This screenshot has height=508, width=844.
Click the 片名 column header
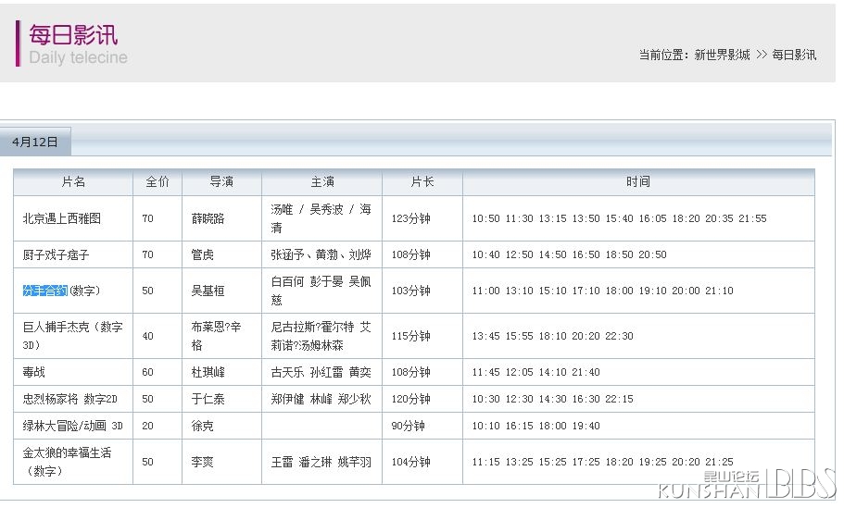coord(73,181)
